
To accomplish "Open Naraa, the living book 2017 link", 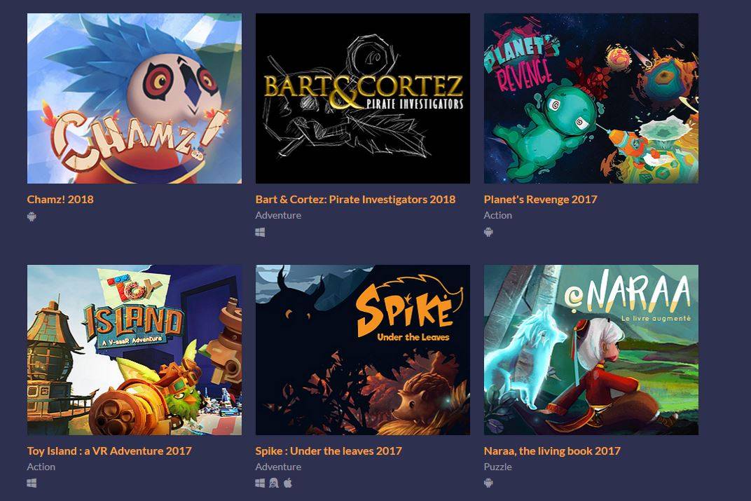I will click(552, 451).
